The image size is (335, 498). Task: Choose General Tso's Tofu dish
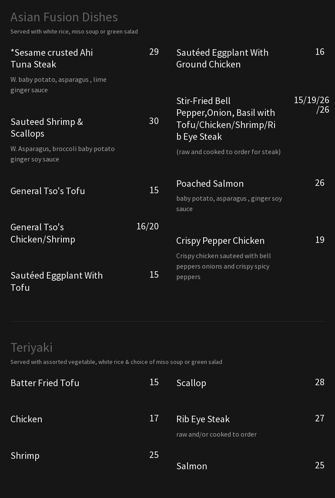pyautogui.click(x=48, y=191)
